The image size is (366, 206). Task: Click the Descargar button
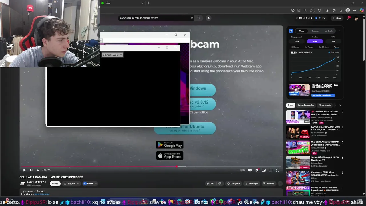click(252, 183)
